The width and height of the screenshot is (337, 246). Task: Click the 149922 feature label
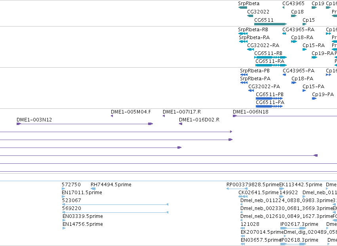289,193
